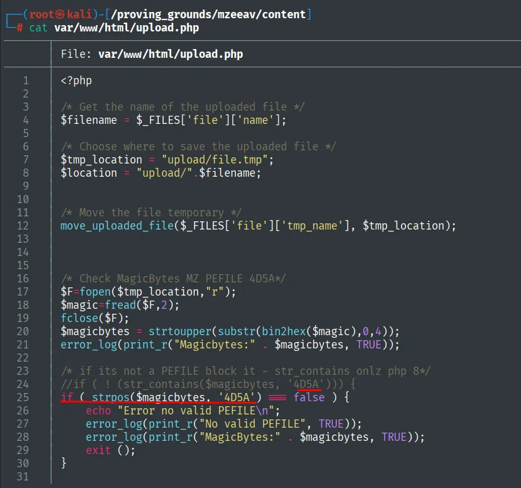
Task: Click line number 31 in the gutter
Action: 23,477
